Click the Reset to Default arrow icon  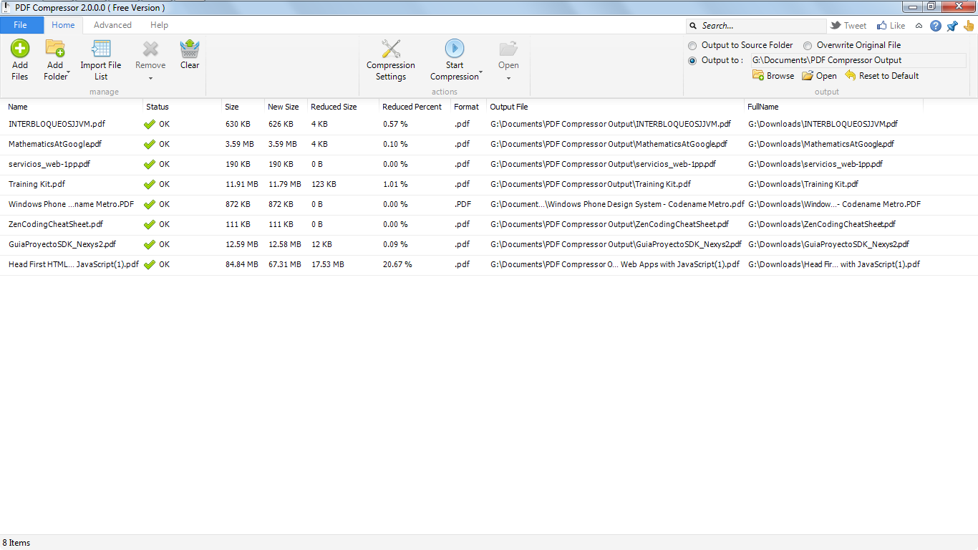851,75
